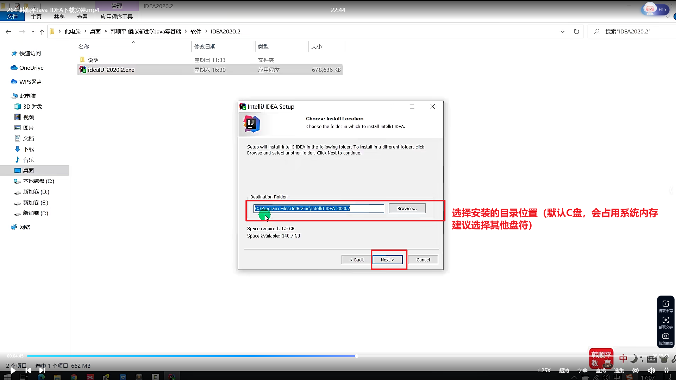
Task: Click Next in IntelliJ IDEA Setup
Action: [387, 260]
